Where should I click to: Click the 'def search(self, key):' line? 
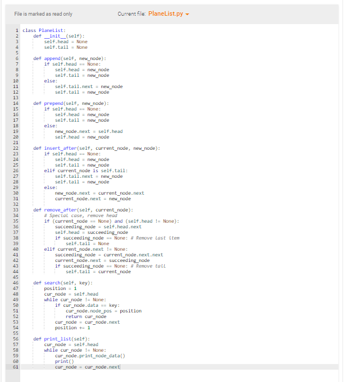coord(63,282)
